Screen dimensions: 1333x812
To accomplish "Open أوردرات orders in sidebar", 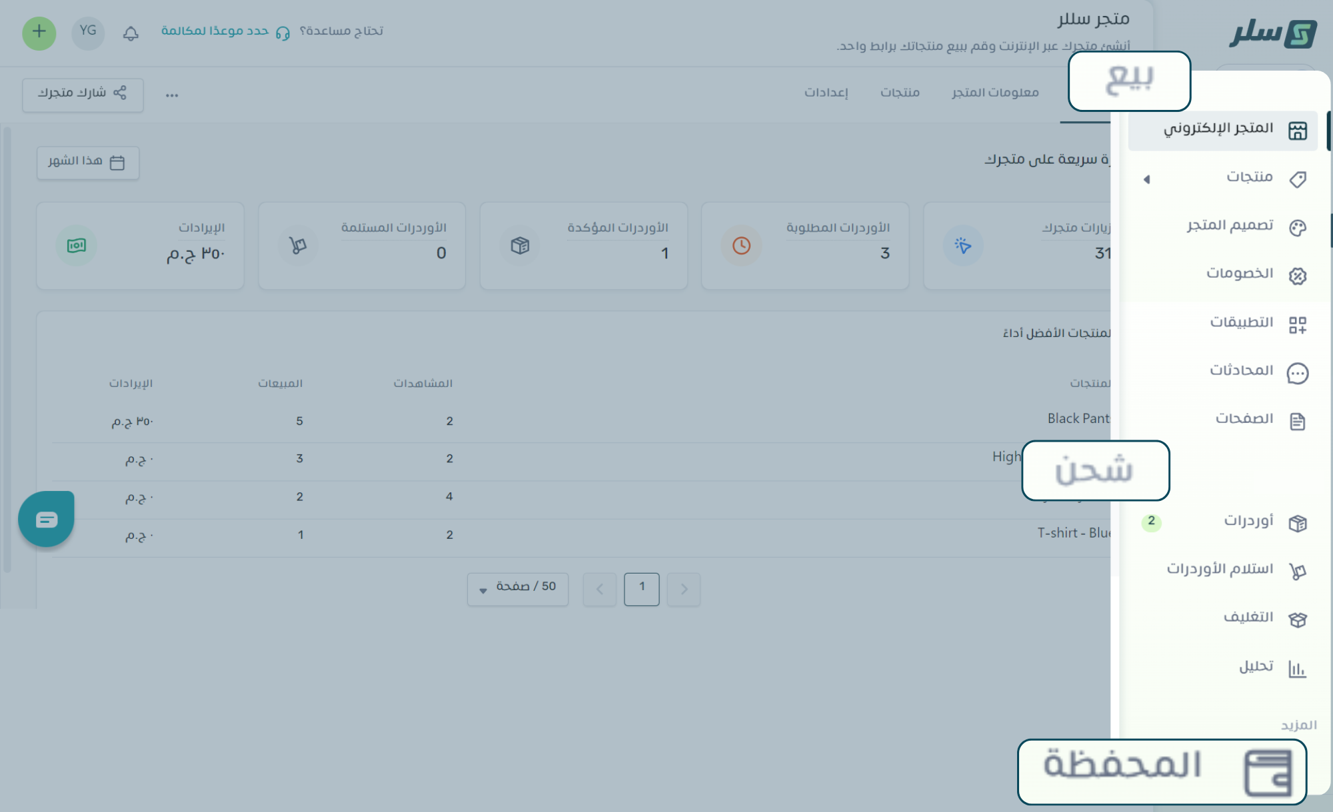I will point(1248,521).
